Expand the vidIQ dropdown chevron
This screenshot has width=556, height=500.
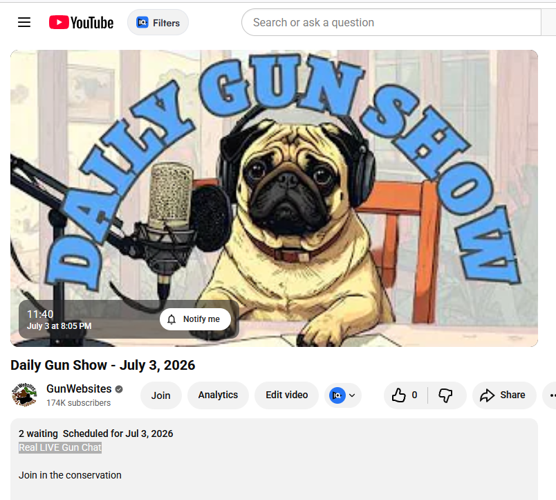coord(352,395)
